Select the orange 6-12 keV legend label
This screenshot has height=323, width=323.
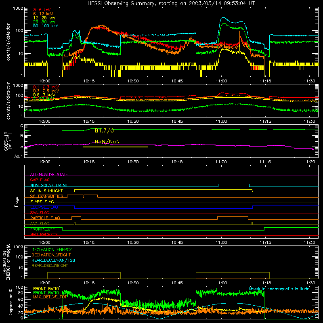(x=43, y=14)
